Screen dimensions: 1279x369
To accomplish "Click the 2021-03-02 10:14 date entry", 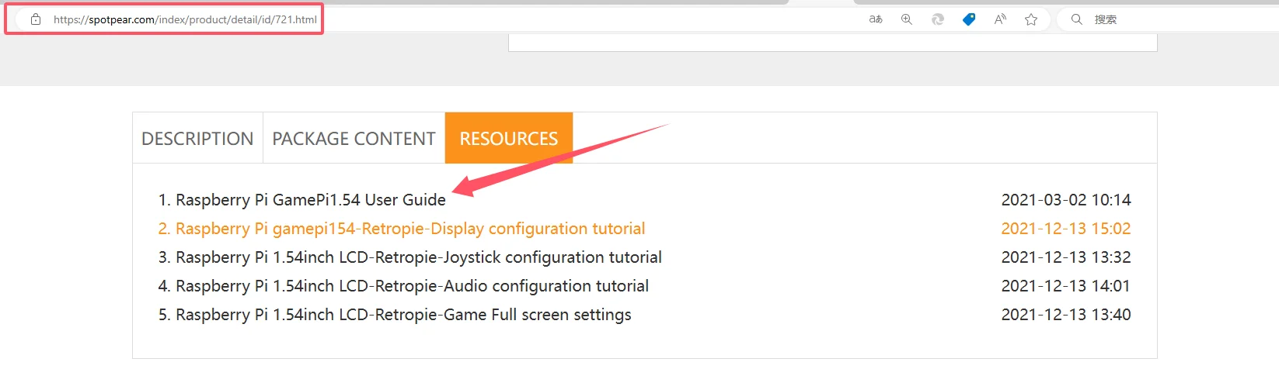I will click(1065, 200).
